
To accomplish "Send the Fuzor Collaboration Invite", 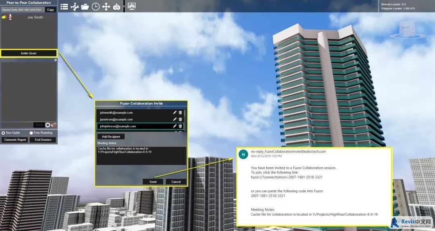I will pyautogui.click(x=153, y=182).
